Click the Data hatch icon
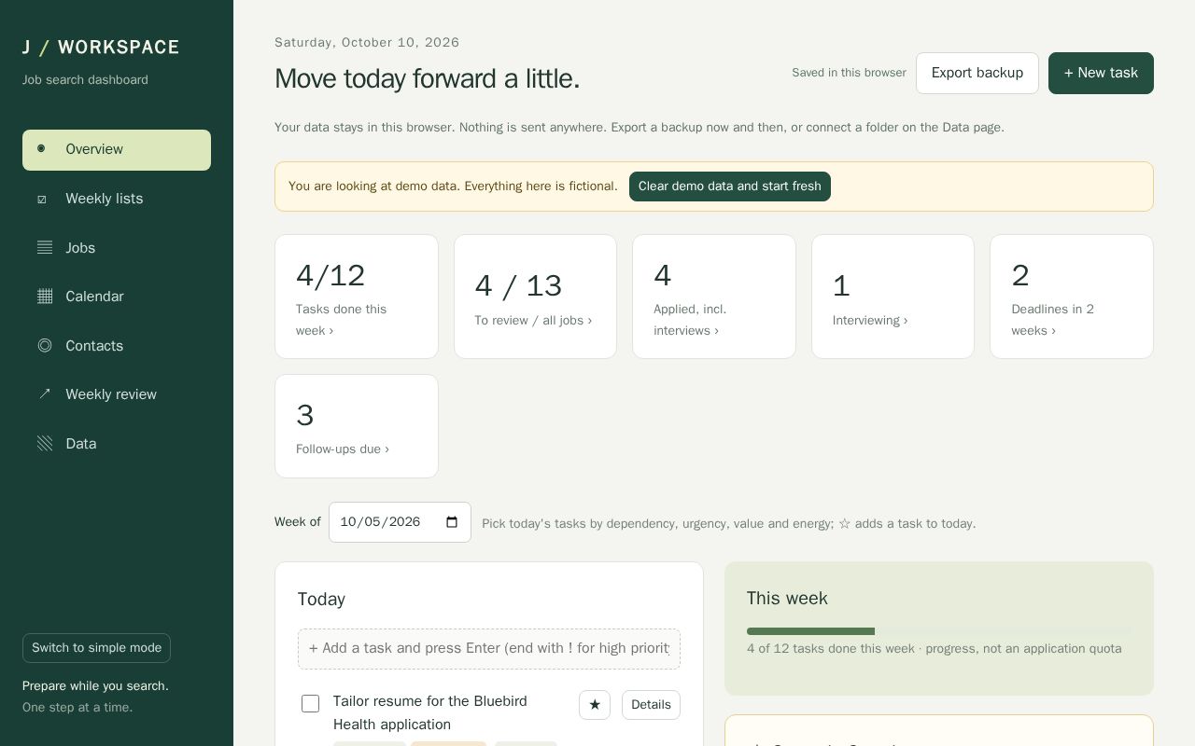This screenshot has height=746, width=1195. point(45,444)
